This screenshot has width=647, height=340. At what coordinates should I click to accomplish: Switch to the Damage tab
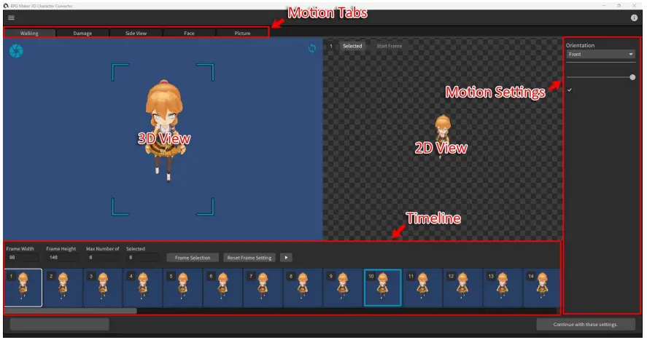[x=82, y=33]
